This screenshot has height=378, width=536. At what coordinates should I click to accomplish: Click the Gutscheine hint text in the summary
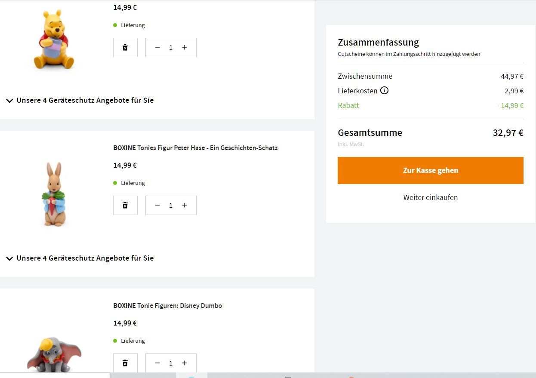coord(409,54)
